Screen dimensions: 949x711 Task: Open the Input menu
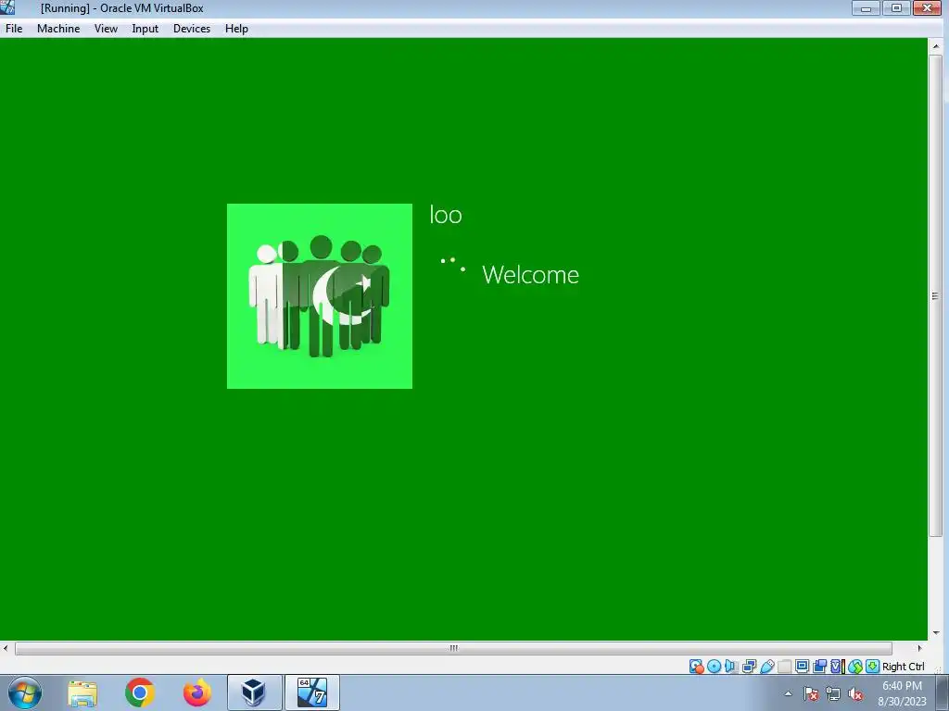click(146, 29)
